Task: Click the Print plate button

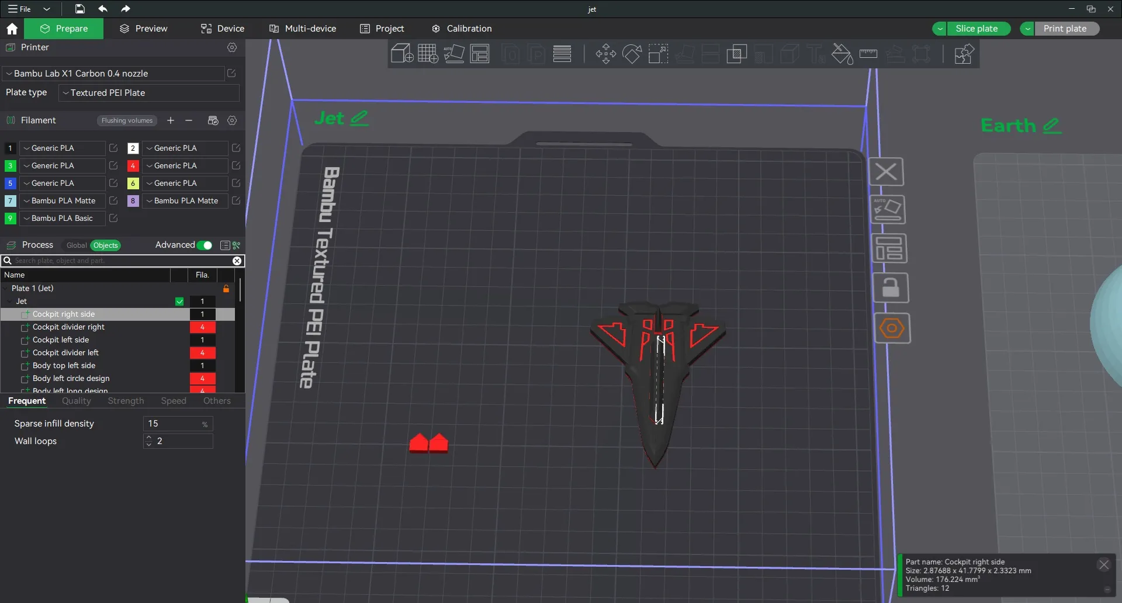Action: click(x=1066, y=29)
